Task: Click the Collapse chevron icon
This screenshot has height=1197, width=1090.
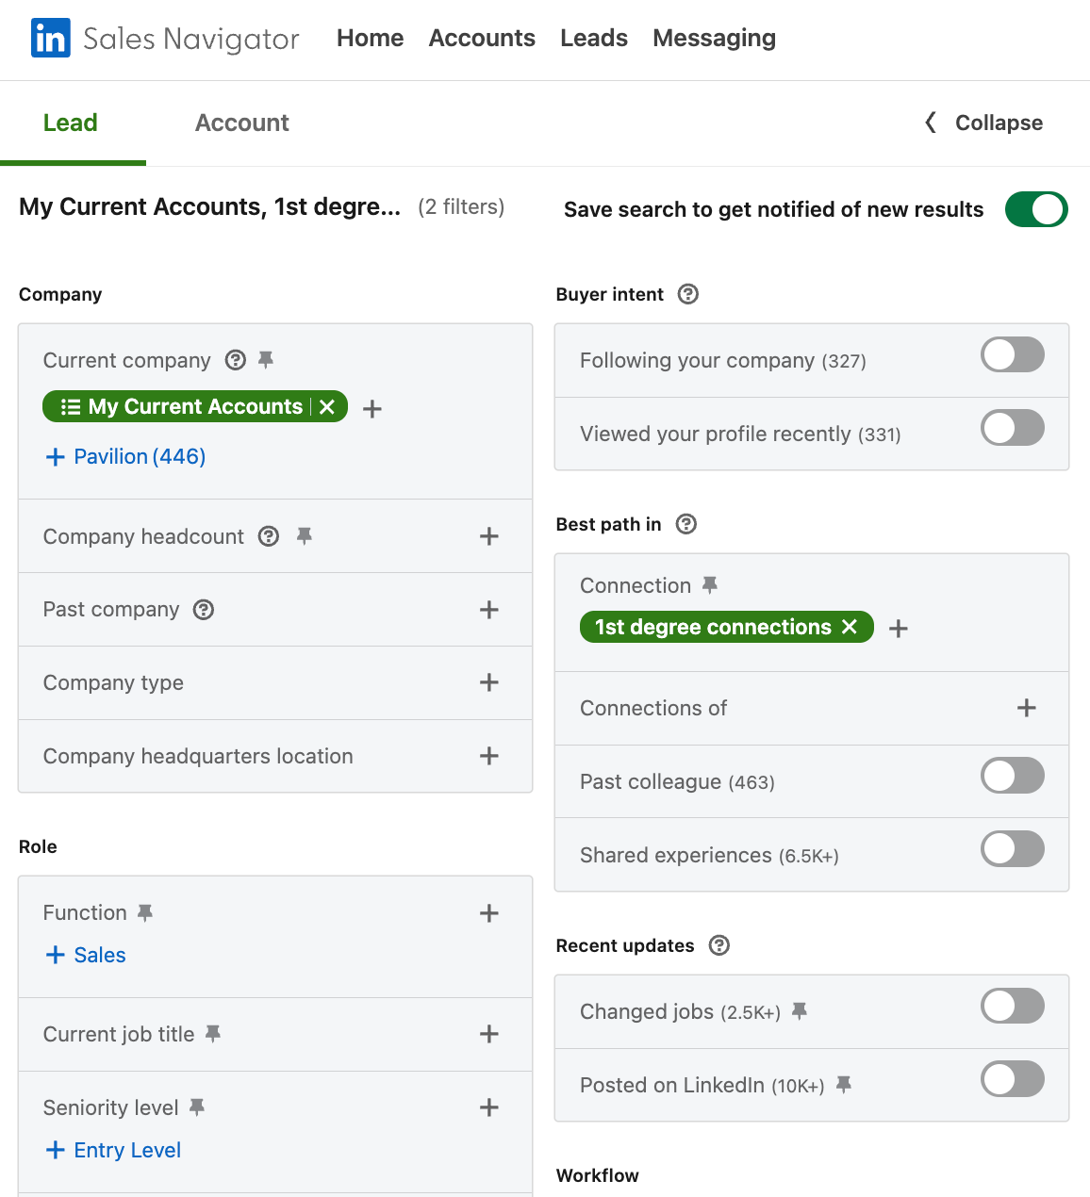Action: (x=931, y=123)
